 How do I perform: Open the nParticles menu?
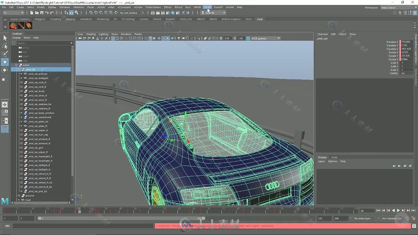pos(78,7)
